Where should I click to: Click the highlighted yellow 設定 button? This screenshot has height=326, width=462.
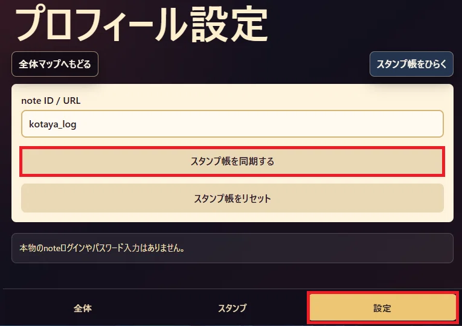click(382, 308)
